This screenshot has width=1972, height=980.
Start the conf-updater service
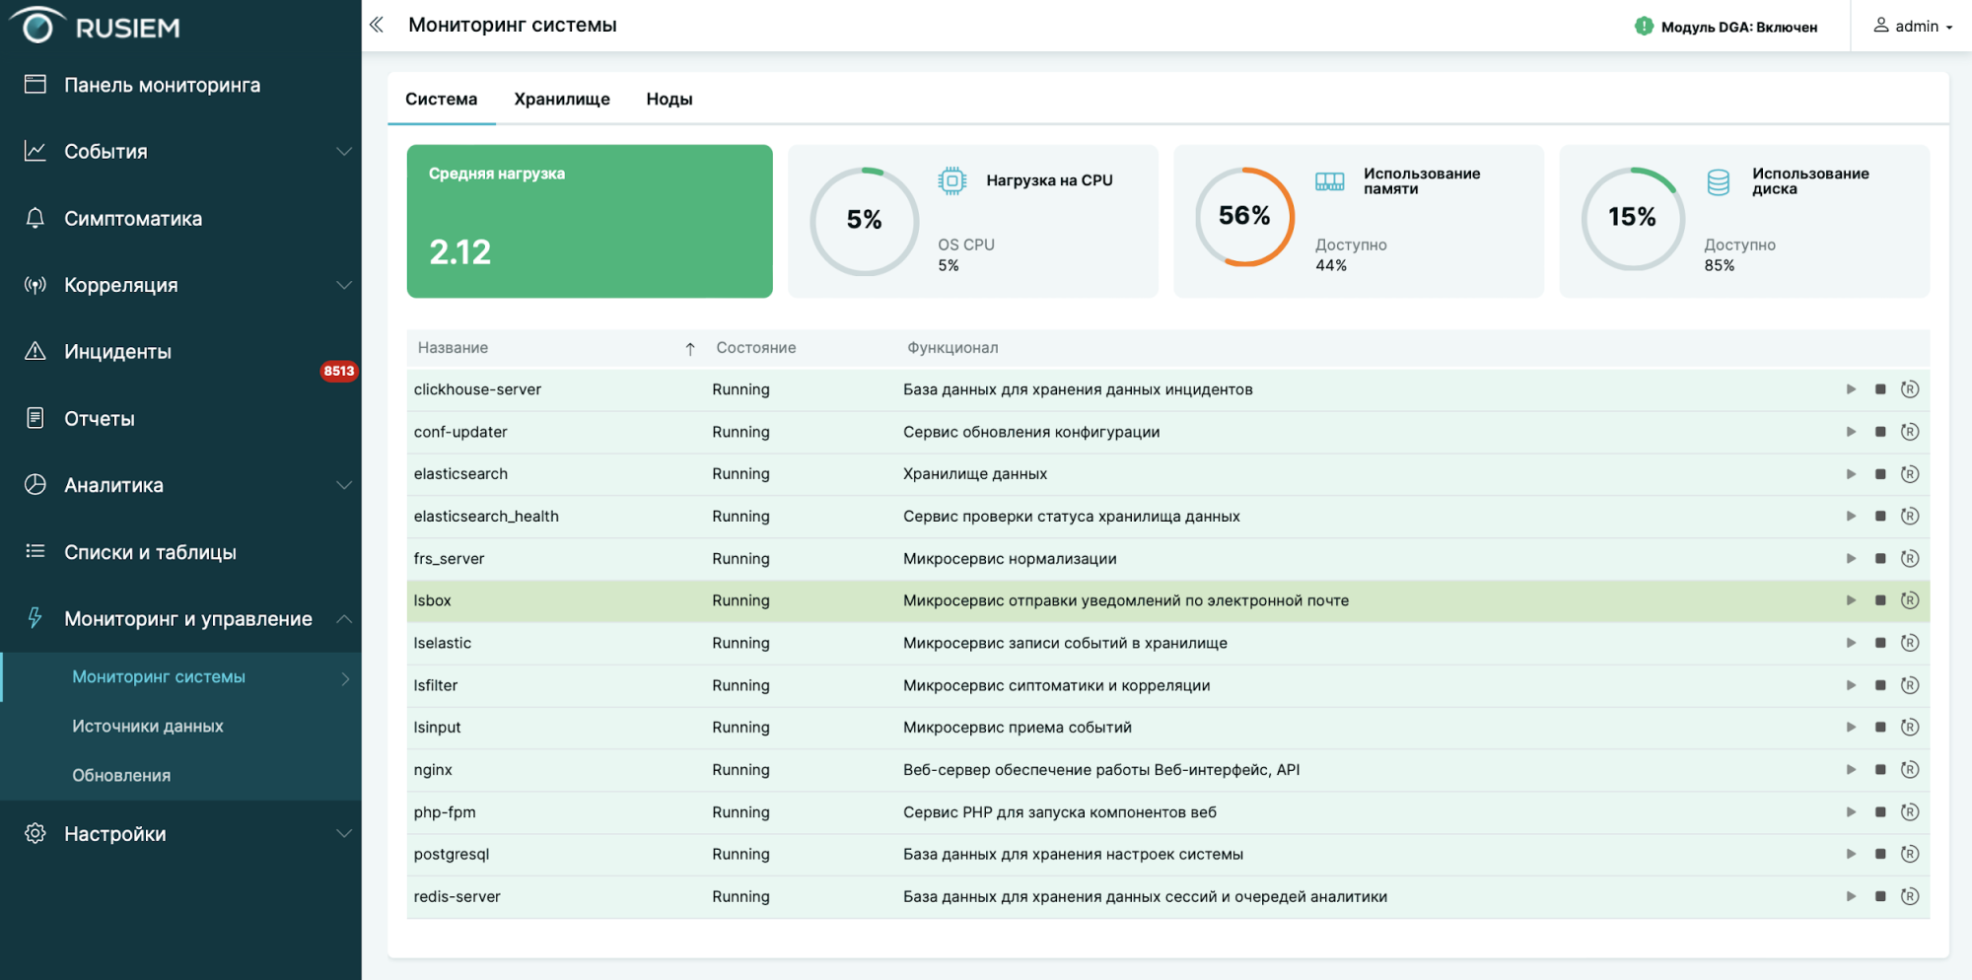pos(1851,432)
